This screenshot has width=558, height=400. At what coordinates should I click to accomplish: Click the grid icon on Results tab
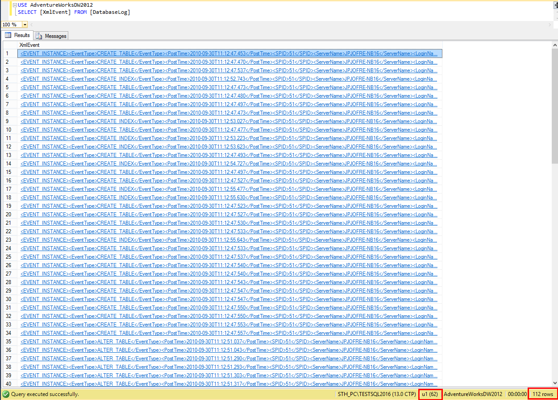(x=8, y=35)
